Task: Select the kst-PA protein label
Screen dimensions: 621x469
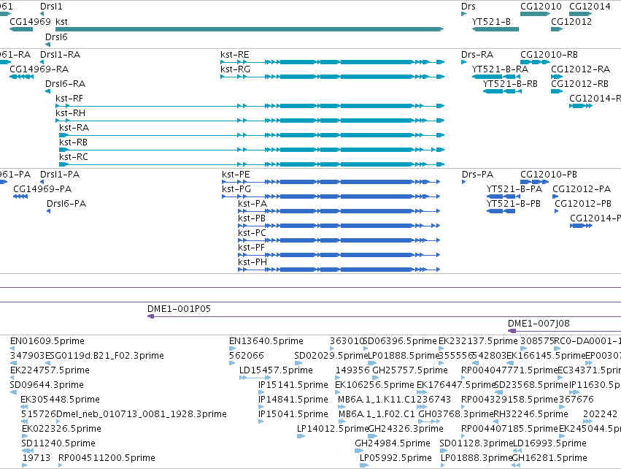Action: pyautogui.click(x=252, y=203)
